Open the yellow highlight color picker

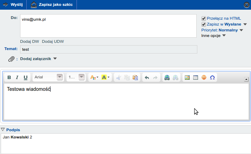(106, 77)
